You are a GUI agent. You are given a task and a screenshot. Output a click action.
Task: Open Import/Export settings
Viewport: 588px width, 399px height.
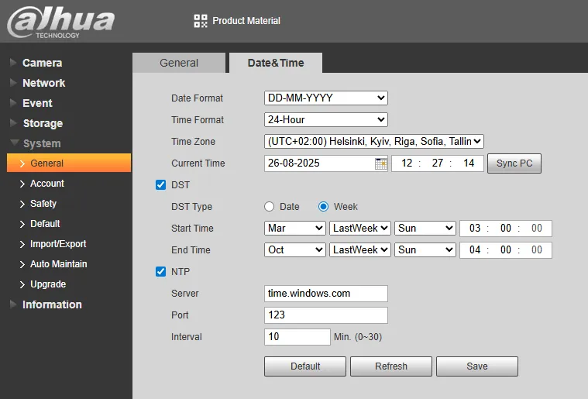click(x=58, y=244)
